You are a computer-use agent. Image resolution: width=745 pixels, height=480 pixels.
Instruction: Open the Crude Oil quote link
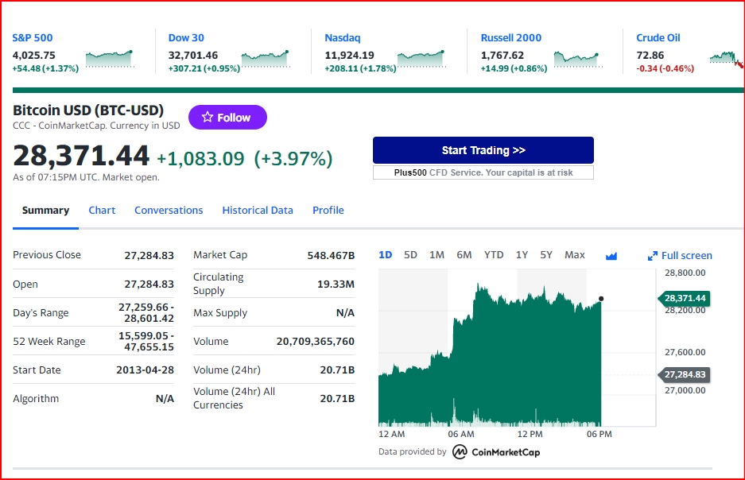(x=658, y=37)
